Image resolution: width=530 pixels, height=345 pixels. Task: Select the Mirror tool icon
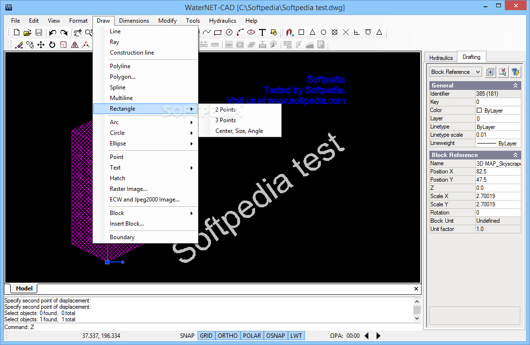(x=75, y=44)
